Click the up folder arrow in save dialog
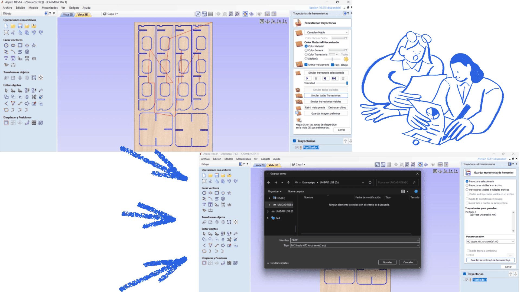This screenshot has height=292, width=520. (x=288, y=182)
